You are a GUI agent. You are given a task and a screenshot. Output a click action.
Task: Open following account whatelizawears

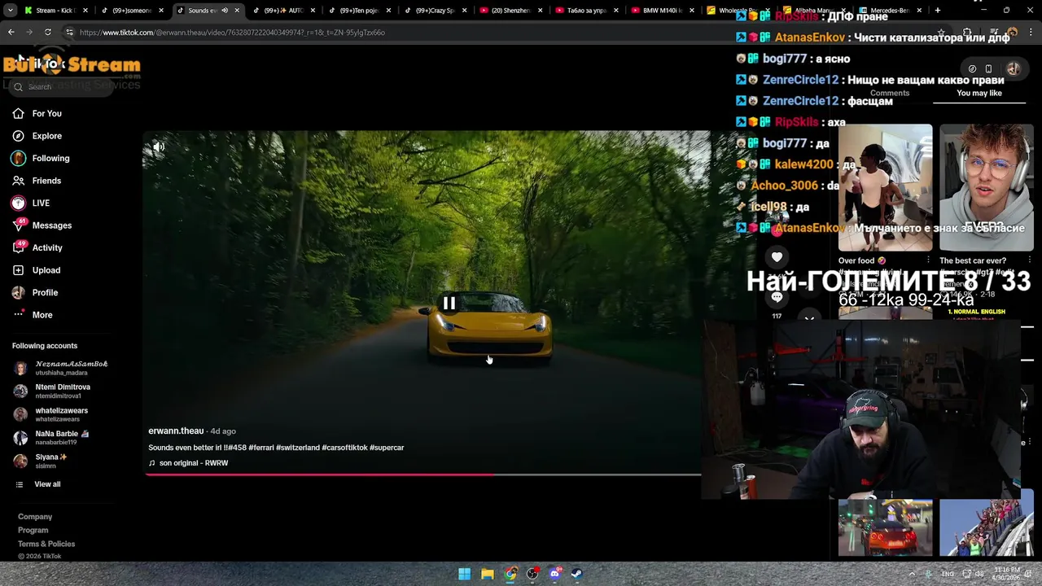point(50,414)
